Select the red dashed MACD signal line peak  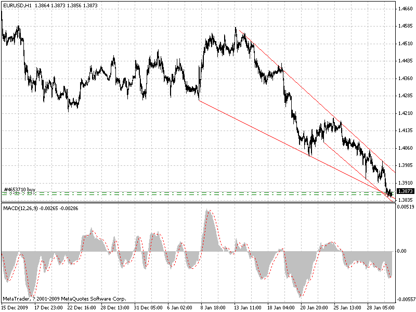tap(210, 211)
